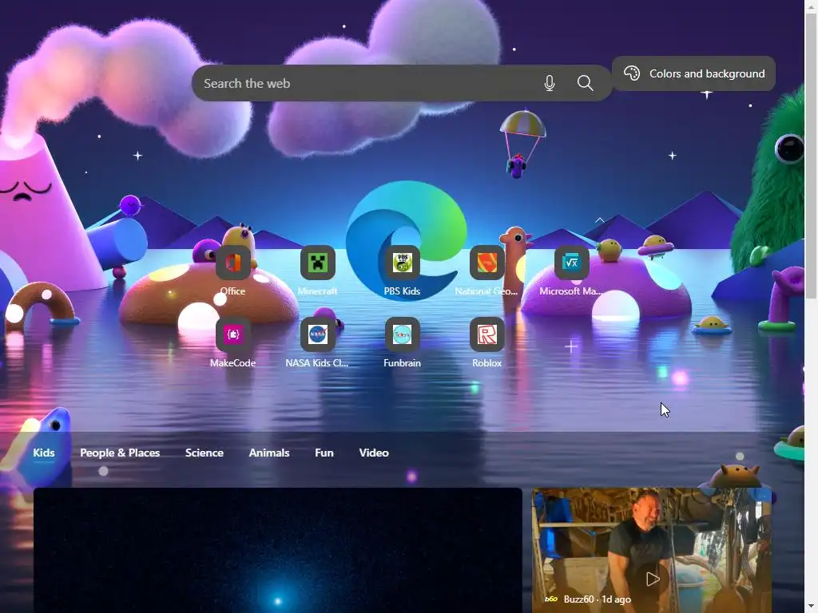The height and width of the screenshot is (613, 818).
Task: Play the Buzz60 video card
Action: click(x=652, y=579)
